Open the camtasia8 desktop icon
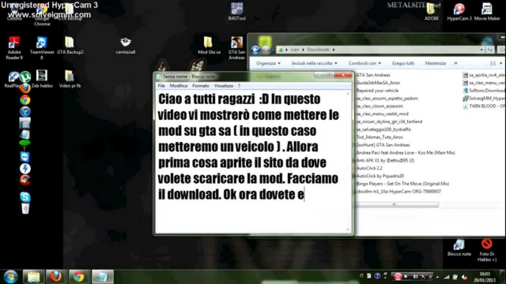 click(x=126, y=45)
